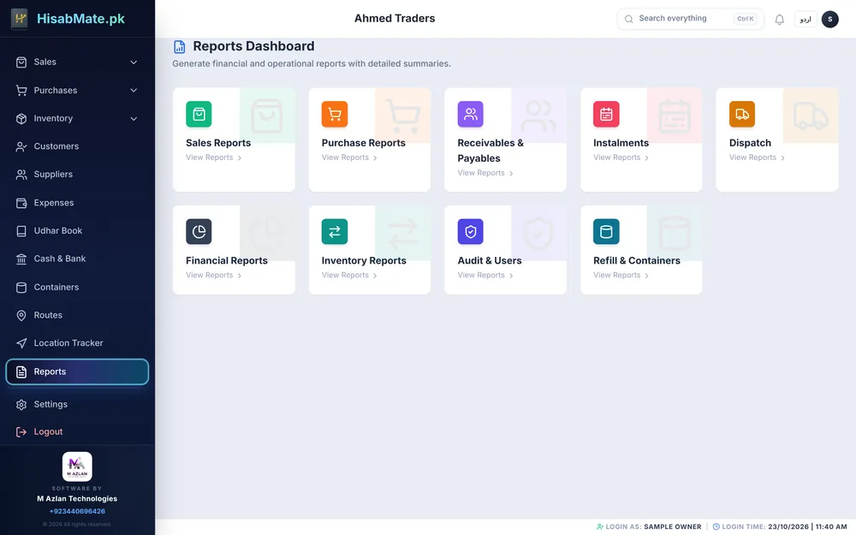Click the Location Tracker label in sidebar
856x535 pixels.
coord(68,343)
